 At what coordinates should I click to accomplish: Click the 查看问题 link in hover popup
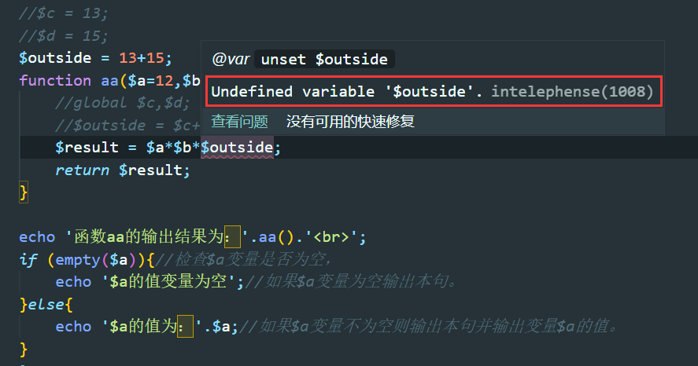coord(239,121)
